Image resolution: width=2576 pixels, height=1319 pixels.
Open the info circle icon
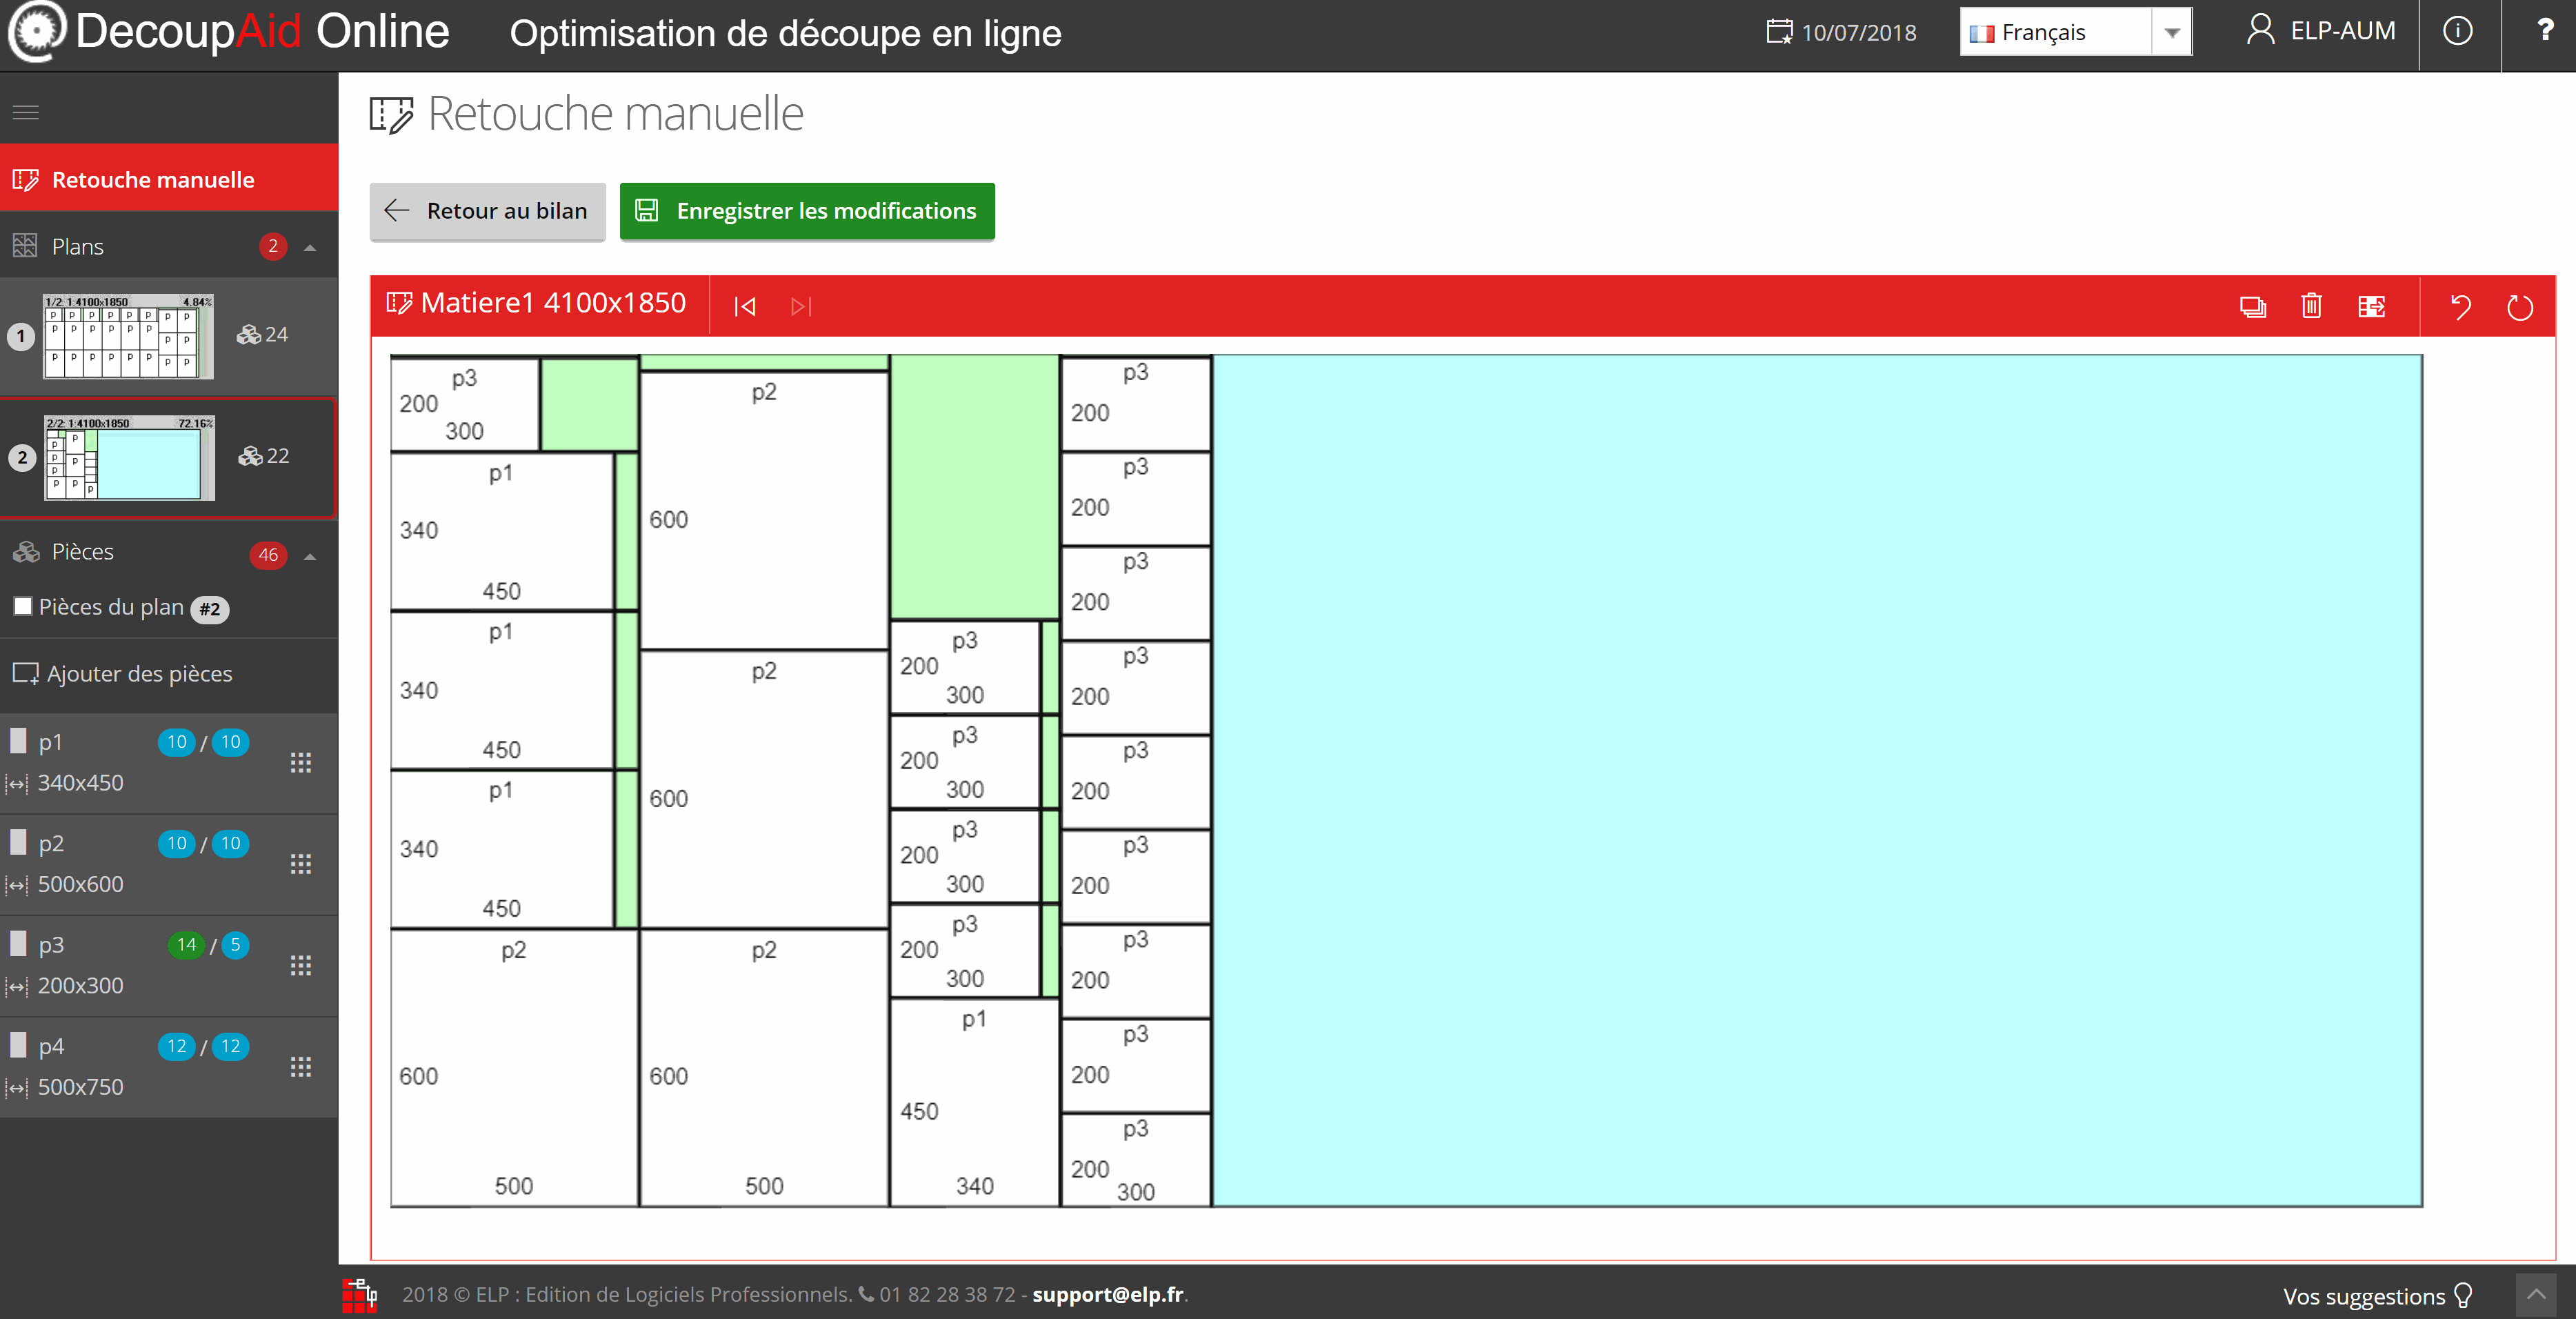2458,31
